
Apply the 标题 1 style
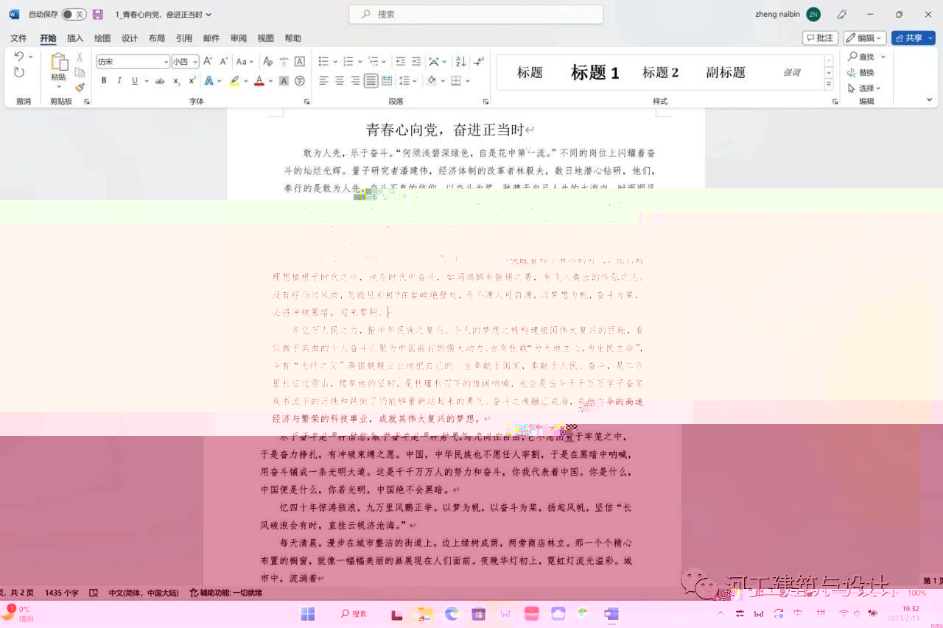595,72
